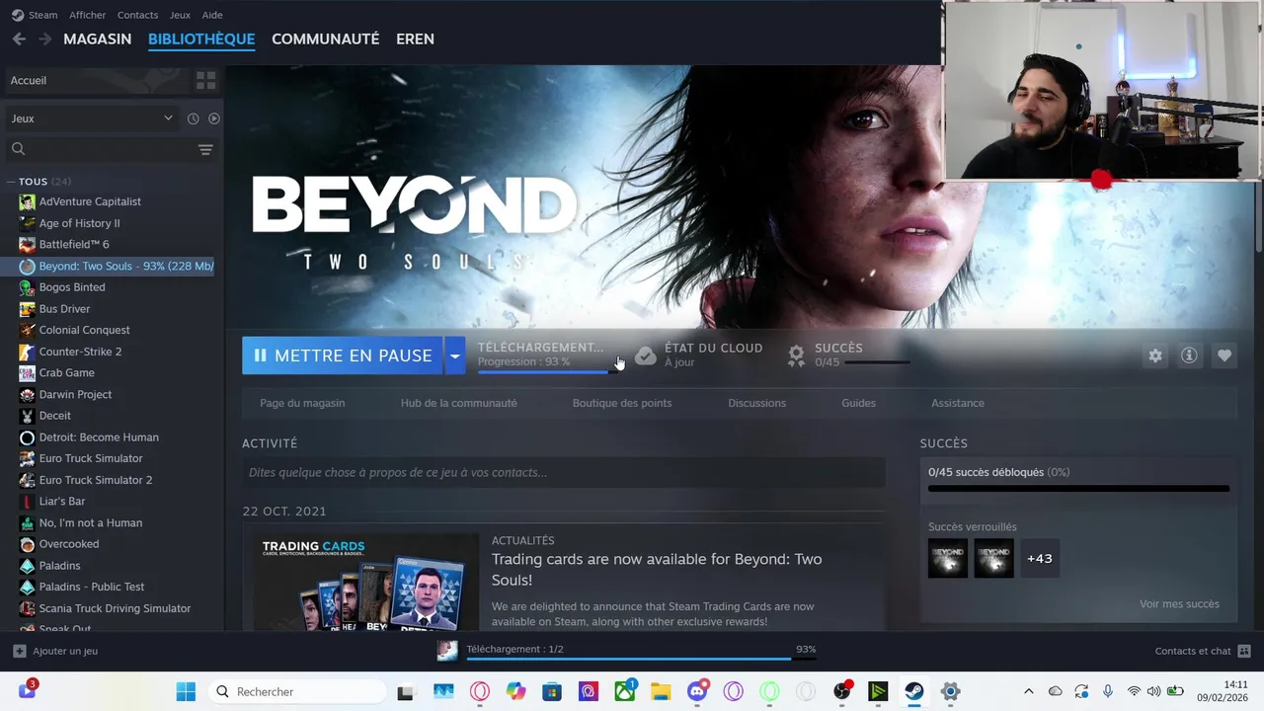Open the Jeux menu
Image resolution: width=1264 pixels, height=711 pixels.
[x=180, y=15]
